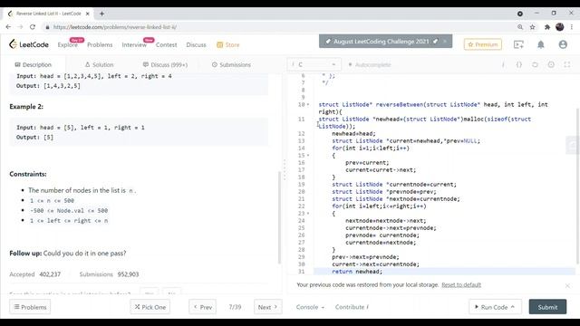Collapse the code fold at line 23
580x326 pixels.
point(308,214)
